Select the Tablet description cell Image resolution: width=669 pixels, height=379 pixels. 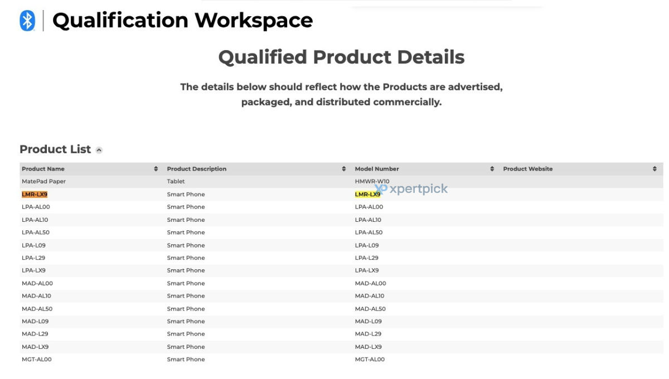coord(176,182)
